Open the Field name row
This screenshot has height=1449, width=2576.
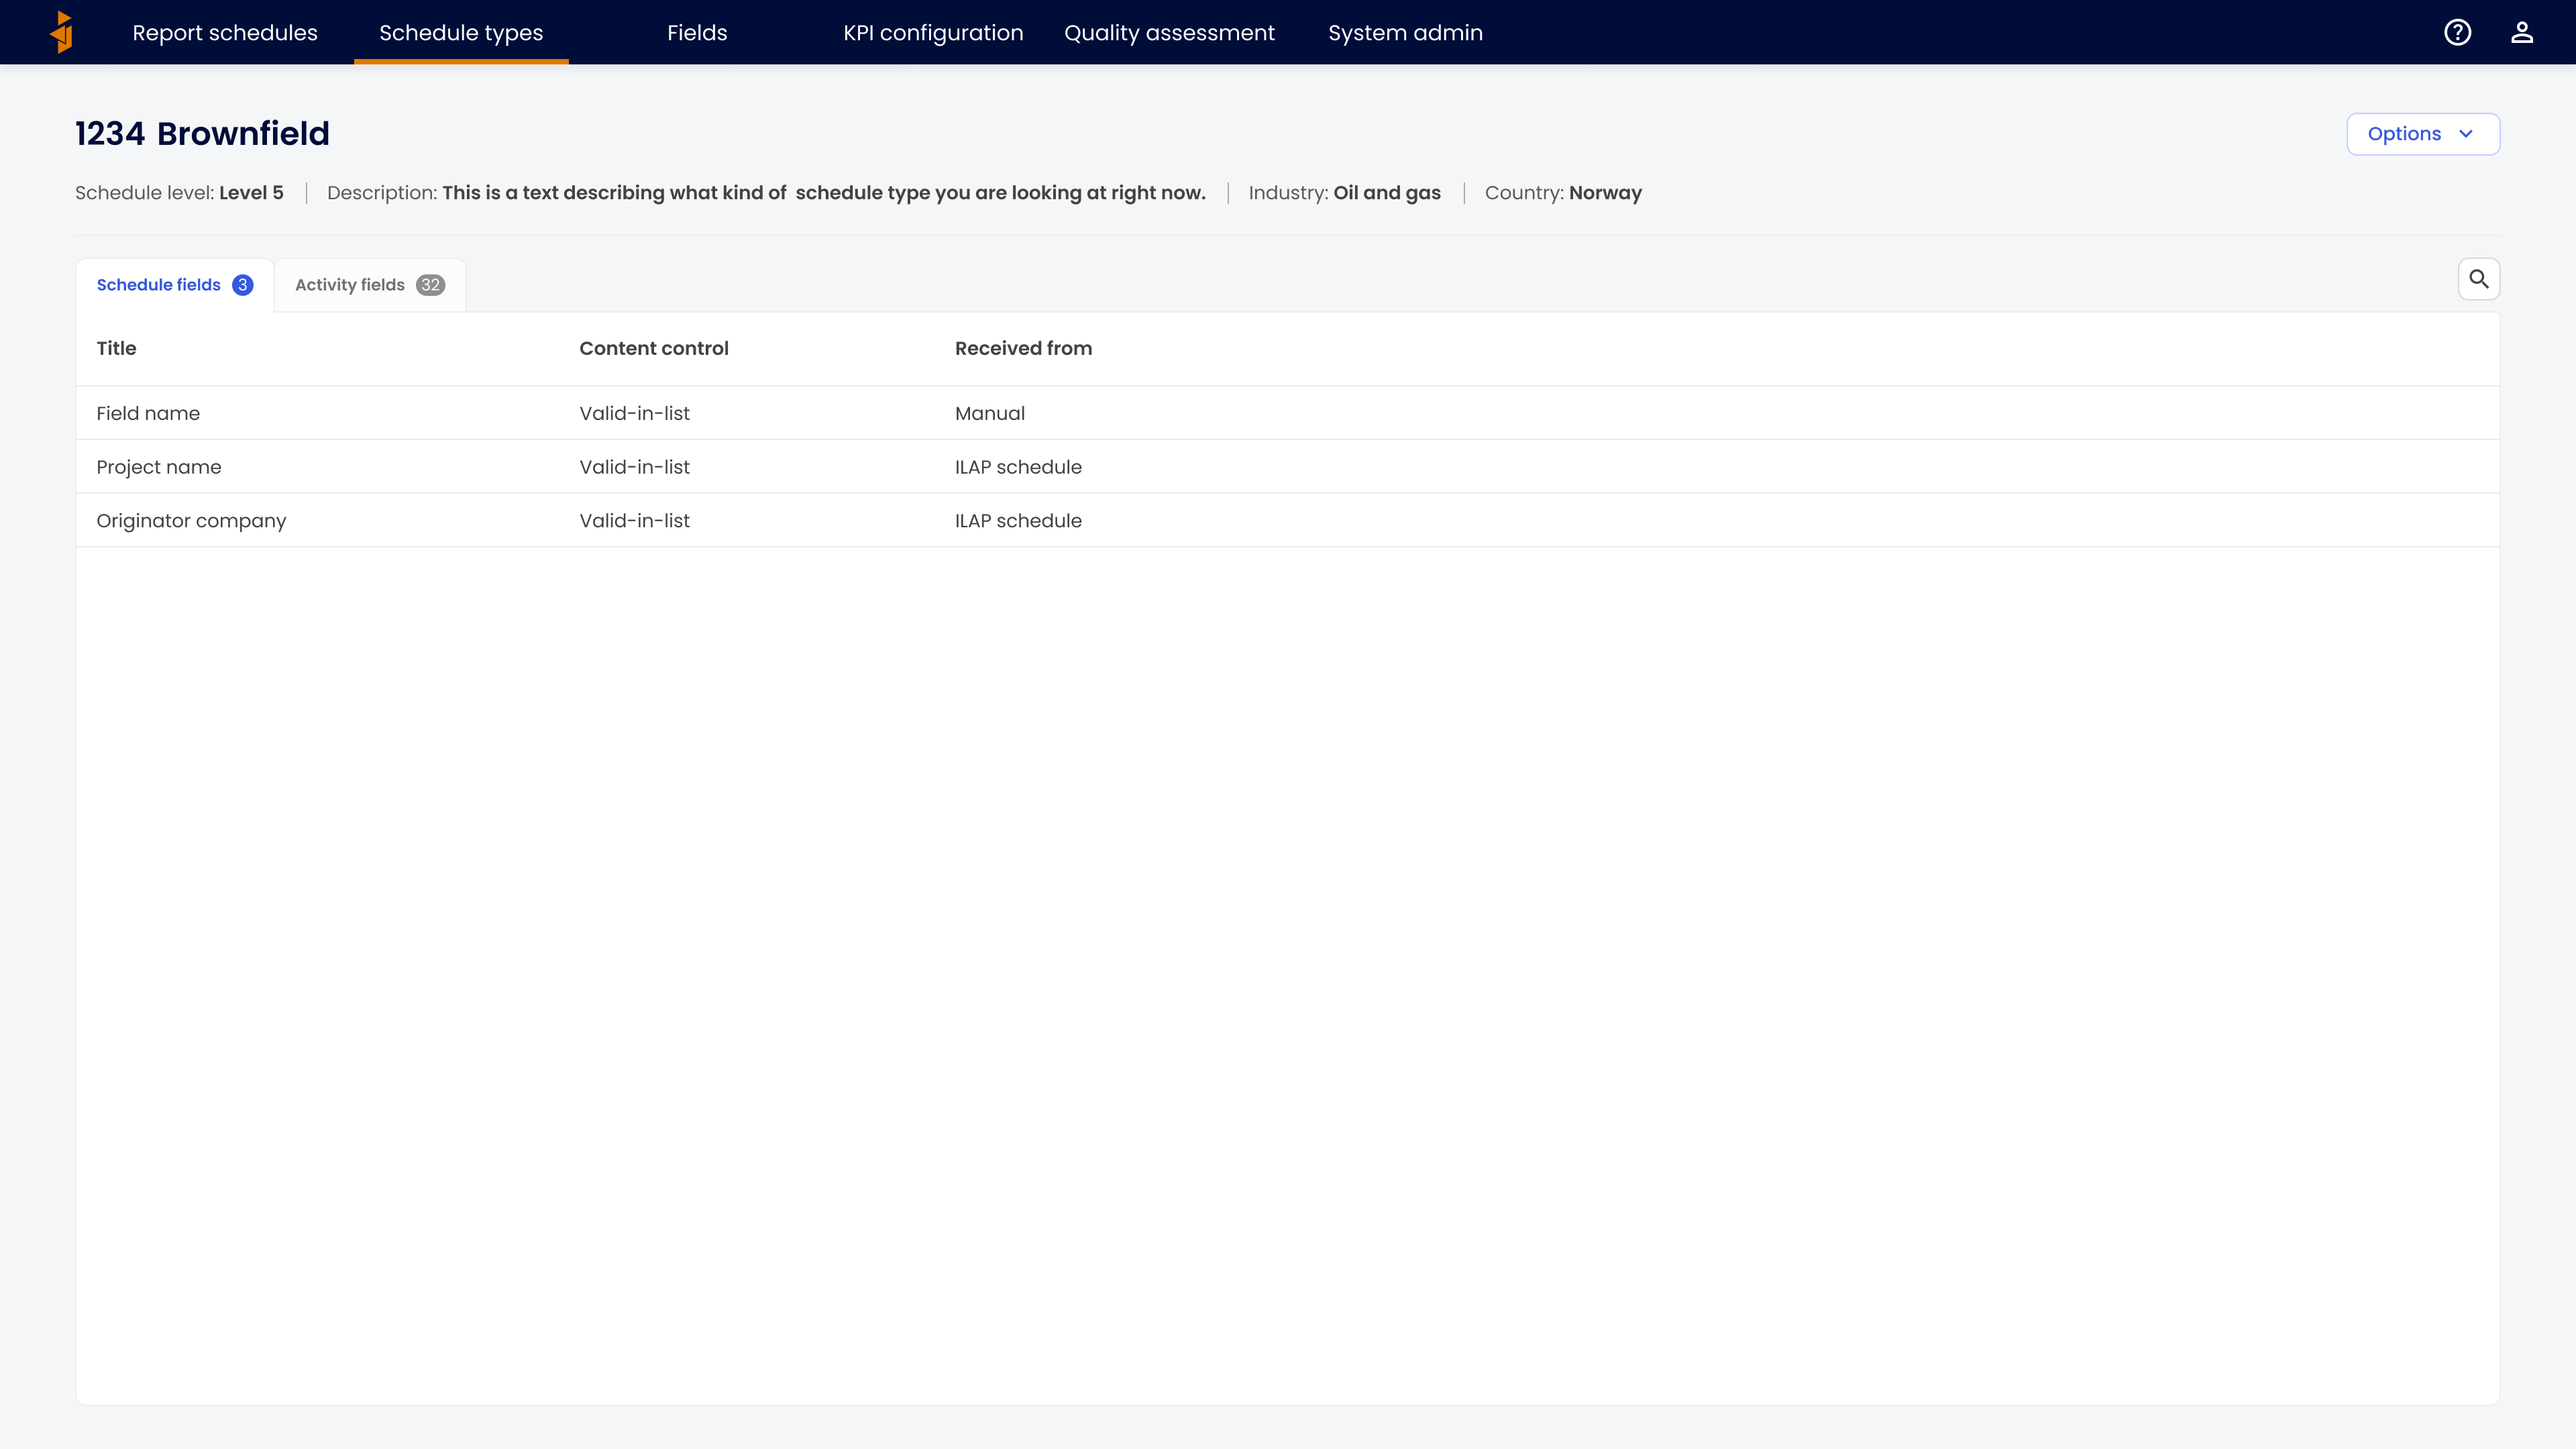[148, 413]
